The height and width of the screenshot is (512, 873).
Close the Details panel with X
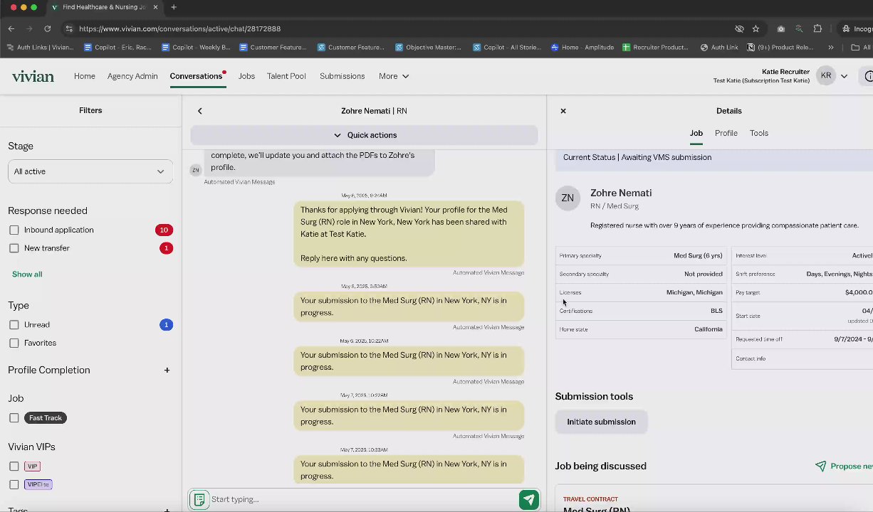tap(563, 111)
